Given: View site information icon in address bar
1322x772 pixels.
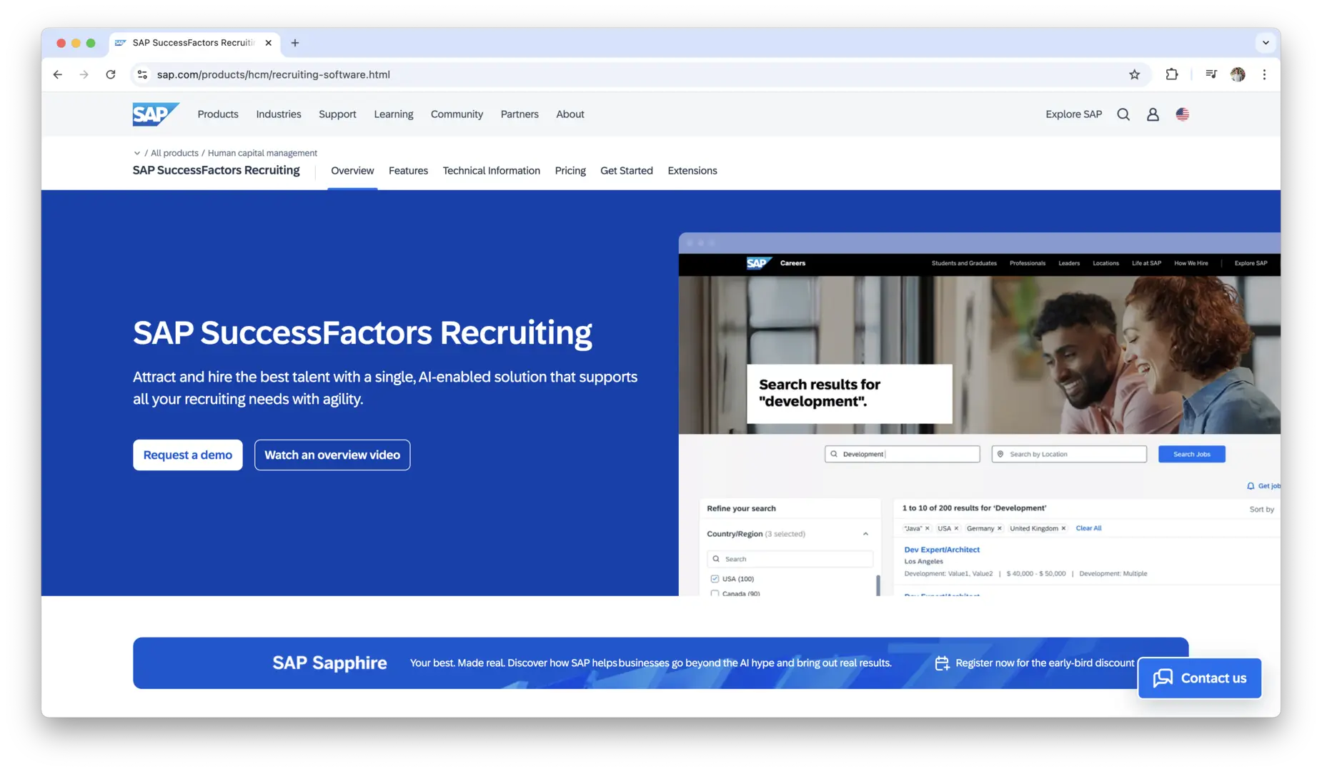Looking at the screenshot, I should pos(143,74).
